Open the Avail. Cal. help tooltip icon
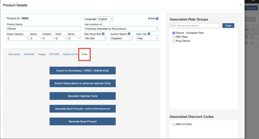Viewport: 259px width, 139px height. tap(149, 34)
